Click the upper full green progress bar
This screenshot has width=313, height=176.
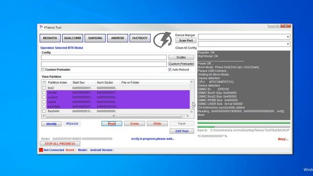[x=244, y=123]
